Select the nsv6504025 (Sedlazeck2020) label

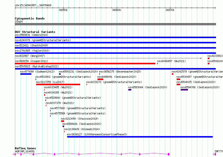(196, 82)
